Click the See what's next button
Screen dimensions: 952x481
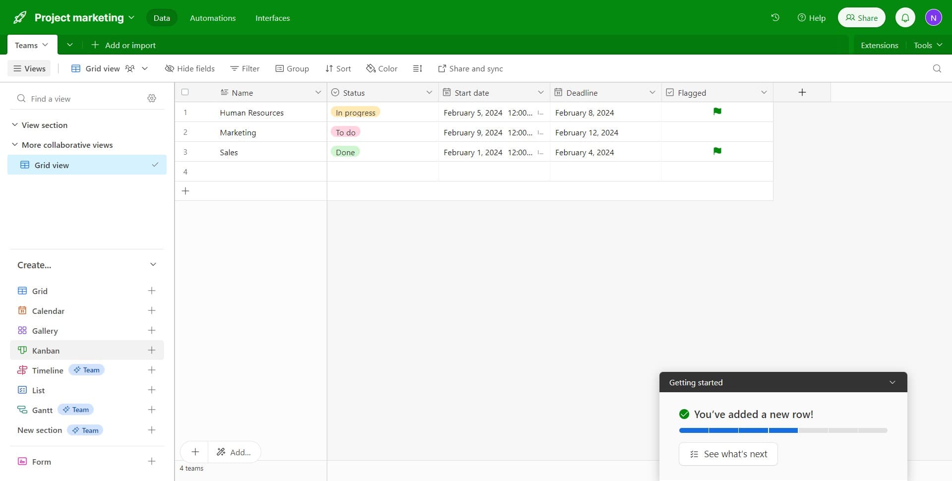coord(728,454)
